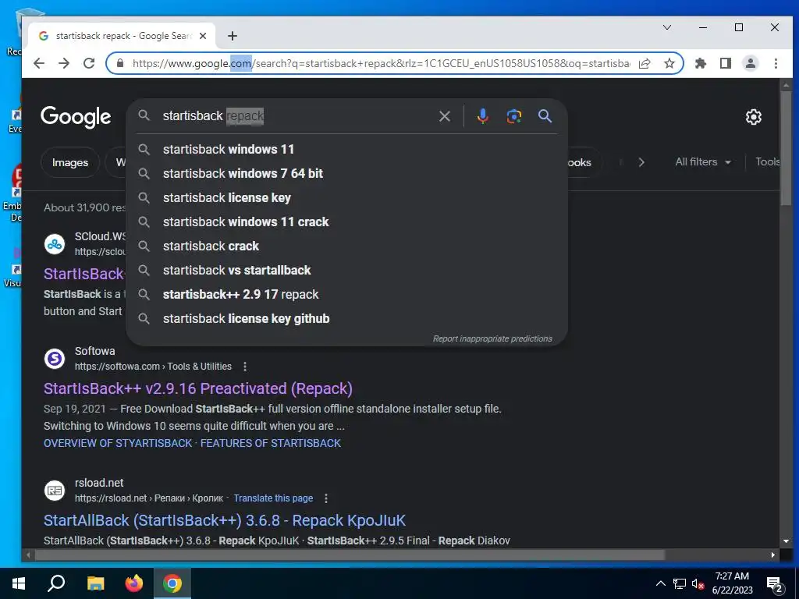Open the Chrome side panel icon
The height and width of the screenshot is (599, 799).
(x=725, y=63)
